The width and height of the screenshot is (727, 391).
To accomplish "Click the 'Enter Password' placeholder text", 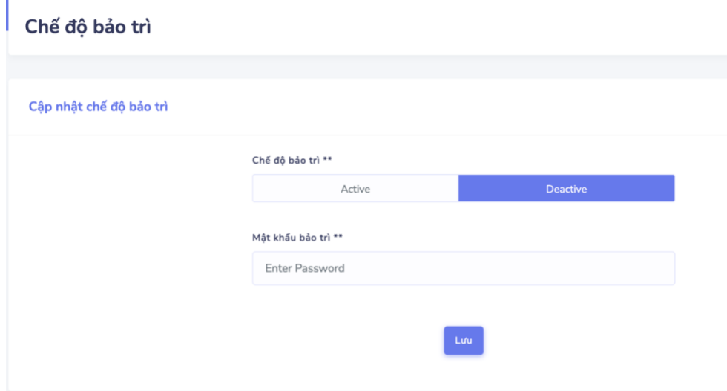I will 305,268.
